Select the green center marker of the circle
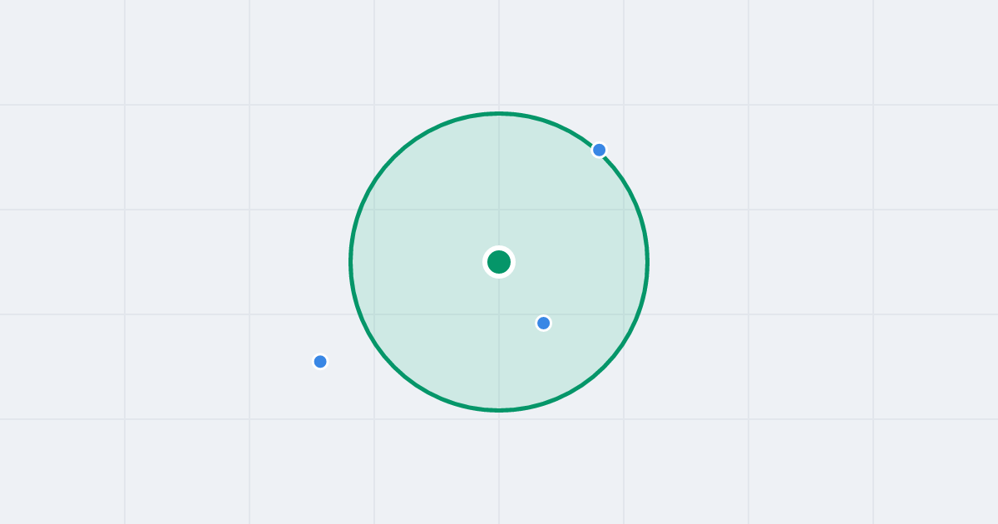998x524 pixels. coord(499,262)
